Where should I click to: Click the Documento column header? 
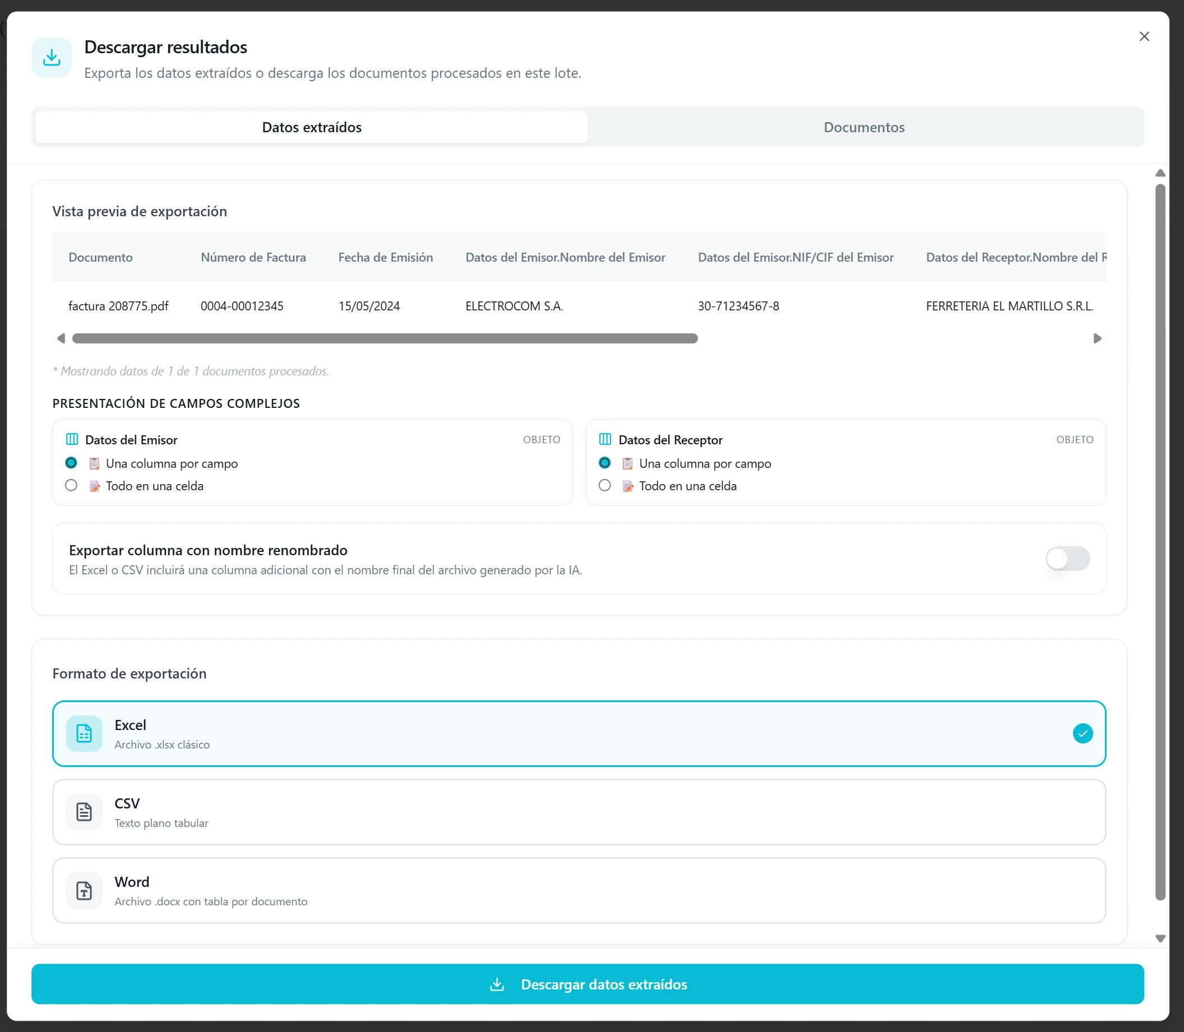[100, 257]
